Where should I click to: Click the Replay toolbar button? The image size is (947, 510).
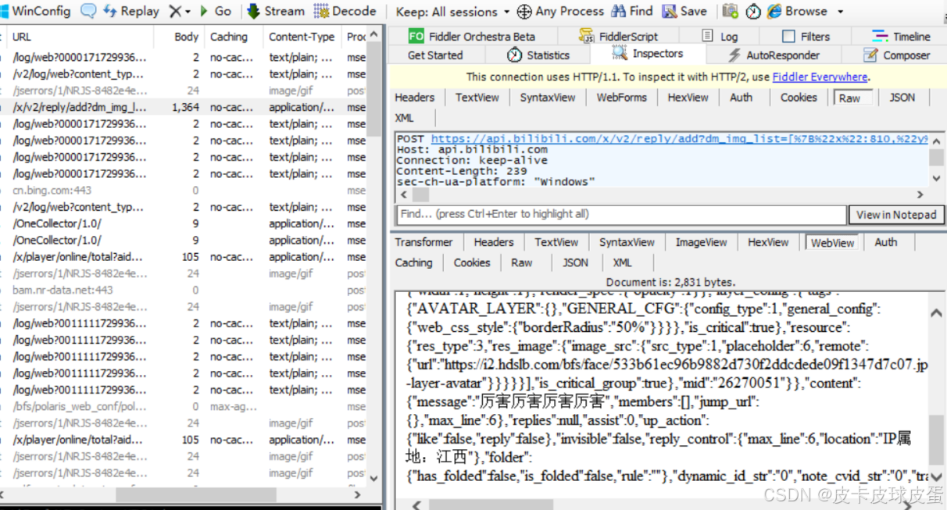(x=131, y=12)
